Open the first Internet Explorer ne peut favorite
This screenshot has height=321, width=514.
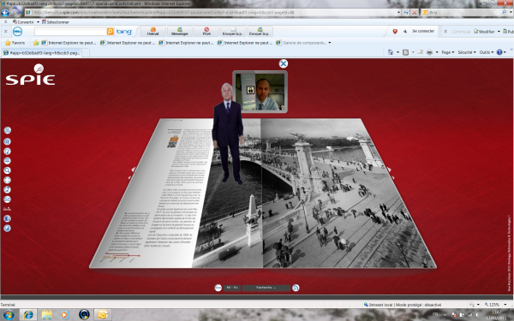[x=69, y=43]
